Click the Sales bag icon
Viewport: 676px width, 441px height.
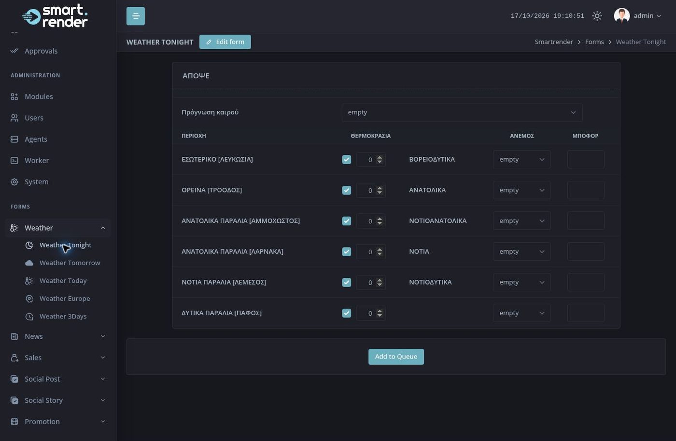[14, 358]
